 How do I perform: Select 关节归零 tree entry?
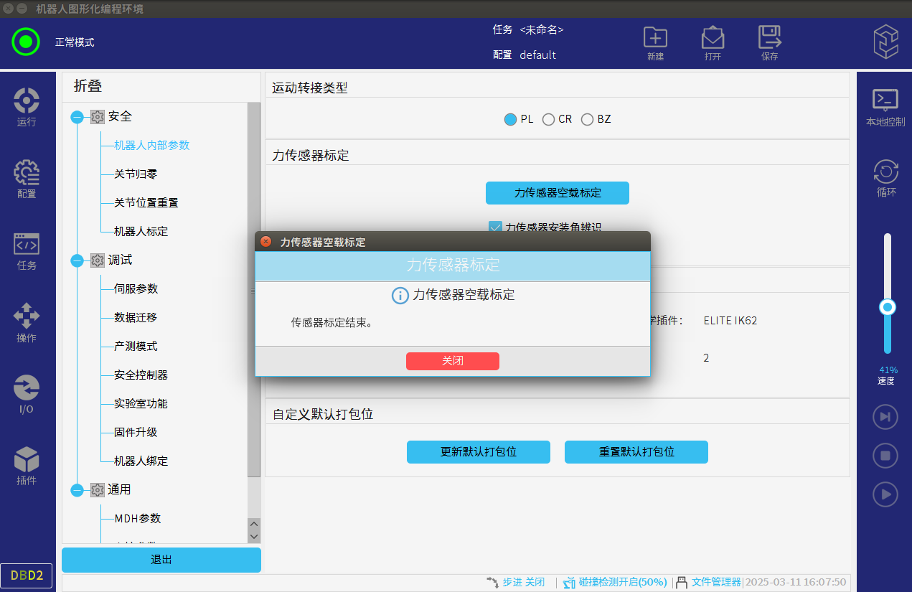(x=136, y=174)
